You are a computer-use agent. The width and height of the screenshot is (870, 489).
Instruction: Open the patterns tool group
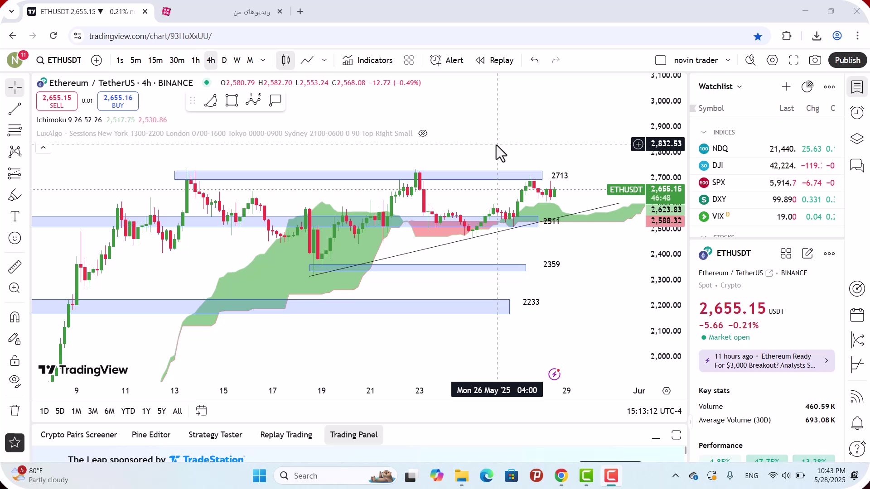[14, 152]
